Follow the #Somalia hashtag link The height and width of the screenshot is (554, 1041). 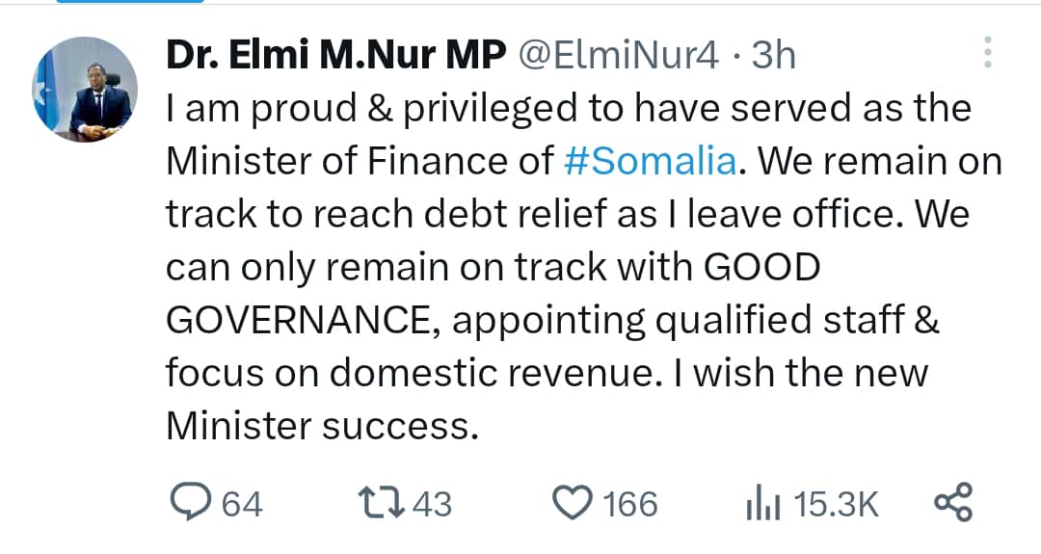649,161
